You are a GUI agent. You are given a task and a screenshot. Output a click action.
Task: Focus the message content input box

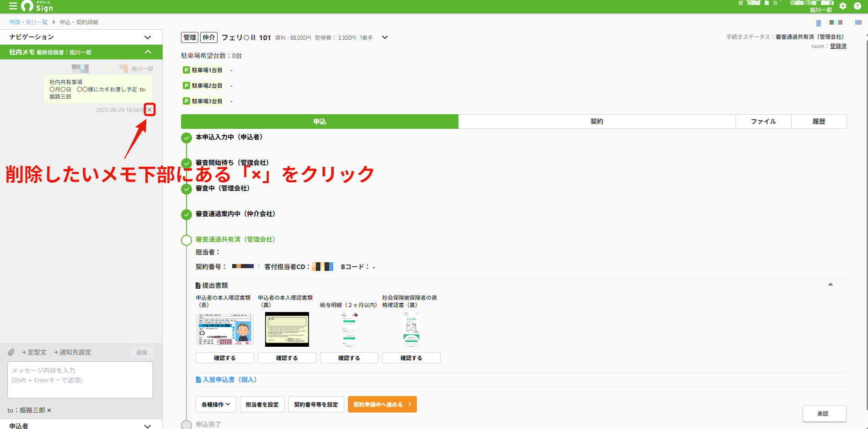pyautogui.click(x=80, y=380)
